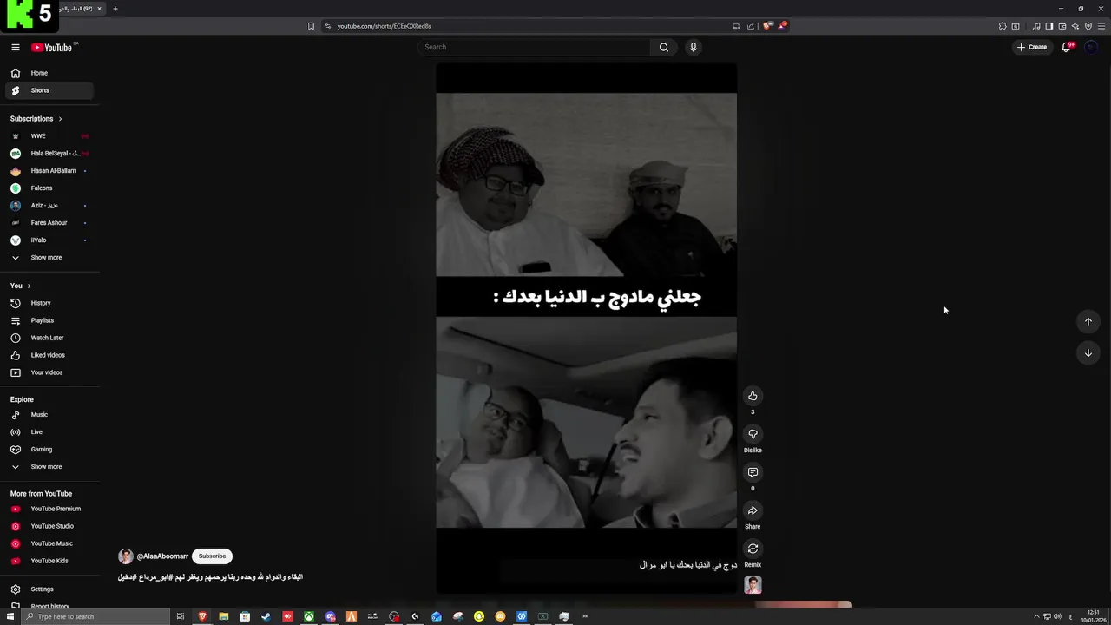The width and height of the screenshot is (1111, 625).
Task: Open the comments on this Short
Action: coord(753,472)
